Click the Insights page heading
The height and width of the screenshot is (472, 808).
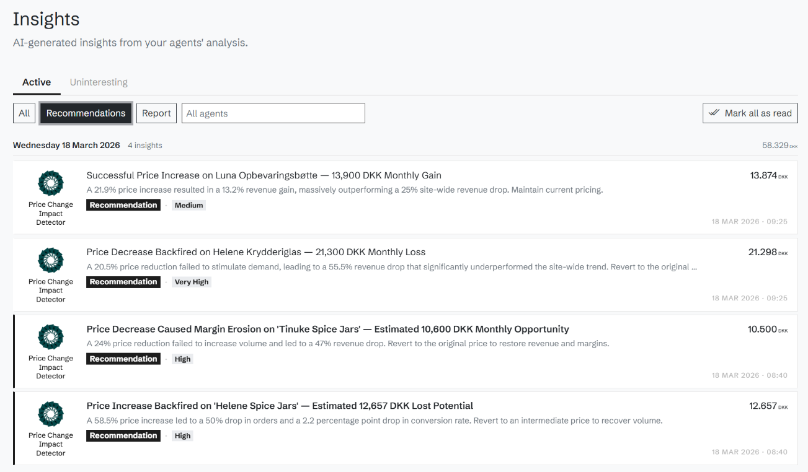pos(47,19)
